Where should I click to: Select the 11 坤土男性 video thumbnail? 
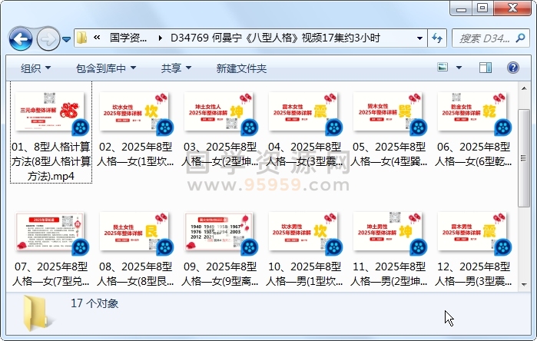click(x=389, y=232)
